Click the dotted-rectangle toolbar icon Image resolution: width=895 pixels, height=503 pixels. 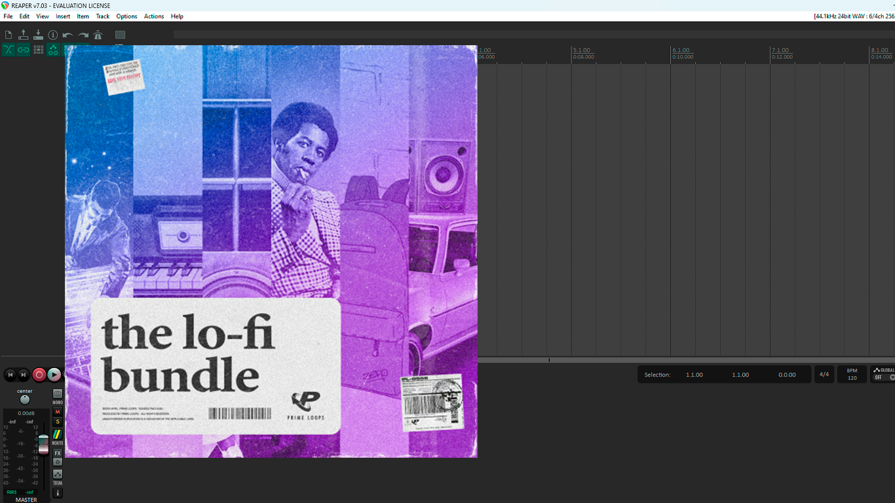pos(121,35)
